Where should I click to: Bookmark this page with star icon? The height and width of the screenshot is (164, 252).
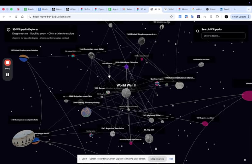point(171,17)
